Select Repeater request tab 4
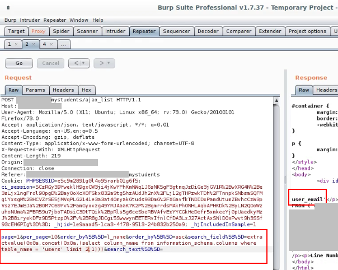 tap(44, 44)
